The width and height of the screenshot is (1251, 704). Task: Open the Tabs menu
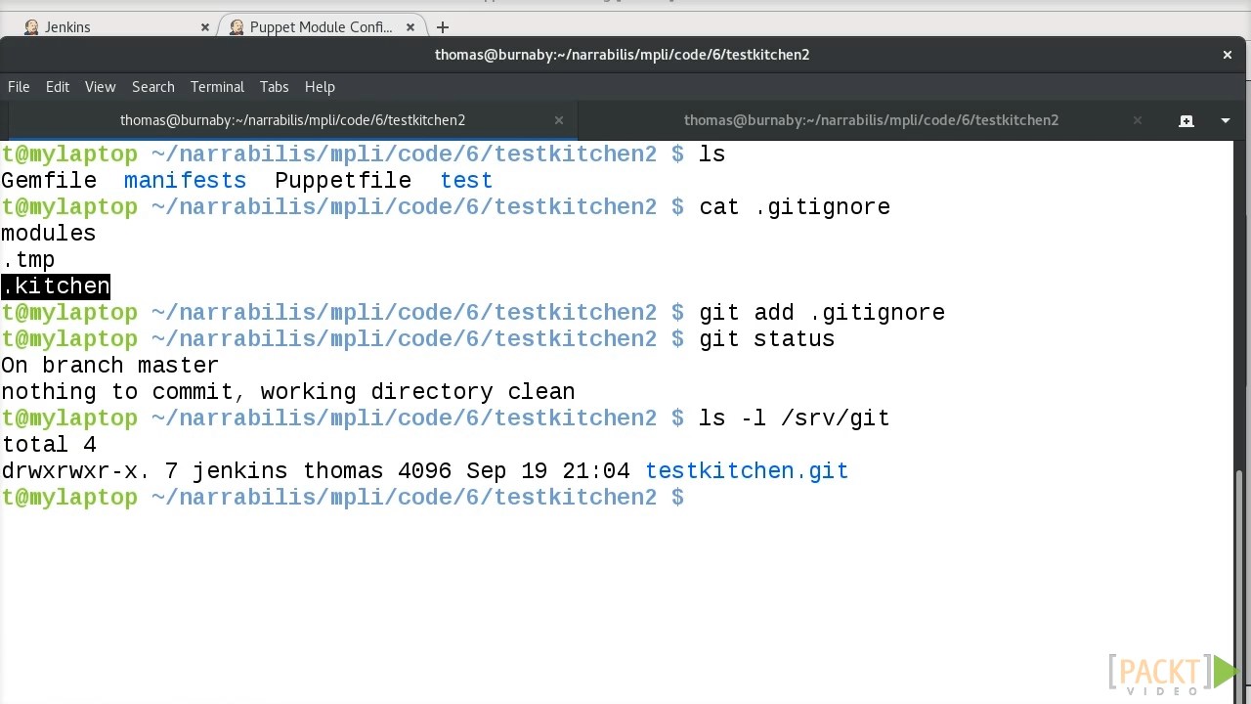(274, 87)
